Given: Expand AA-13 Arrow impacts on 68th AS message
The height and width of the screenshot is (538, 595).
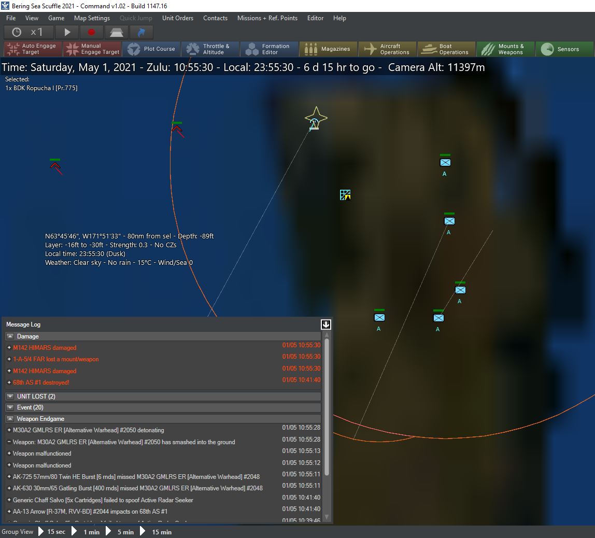Looking at the screenshot, I should 9,512.
